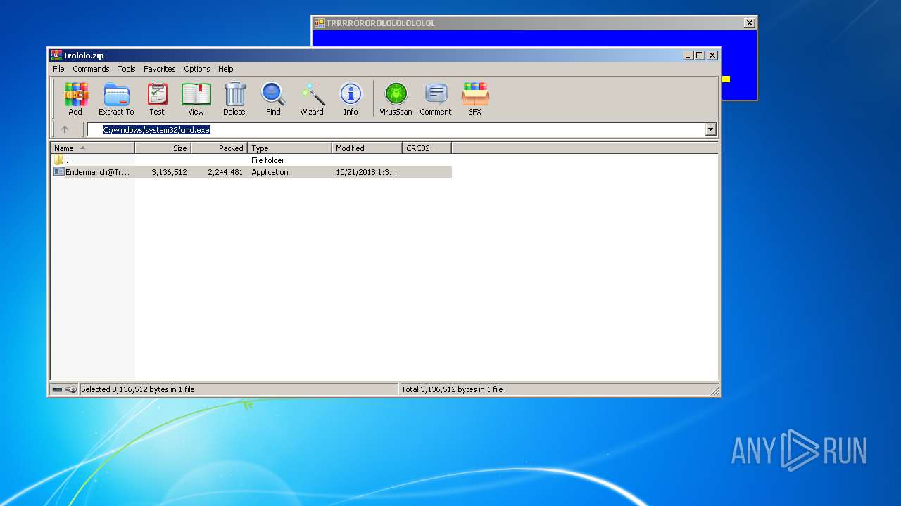Click the key password icon in status bar

click(71, 389)
